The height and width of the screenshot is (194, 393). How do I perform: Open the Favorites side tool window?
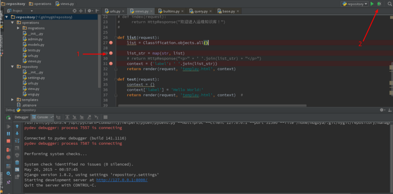coord(2,182)
